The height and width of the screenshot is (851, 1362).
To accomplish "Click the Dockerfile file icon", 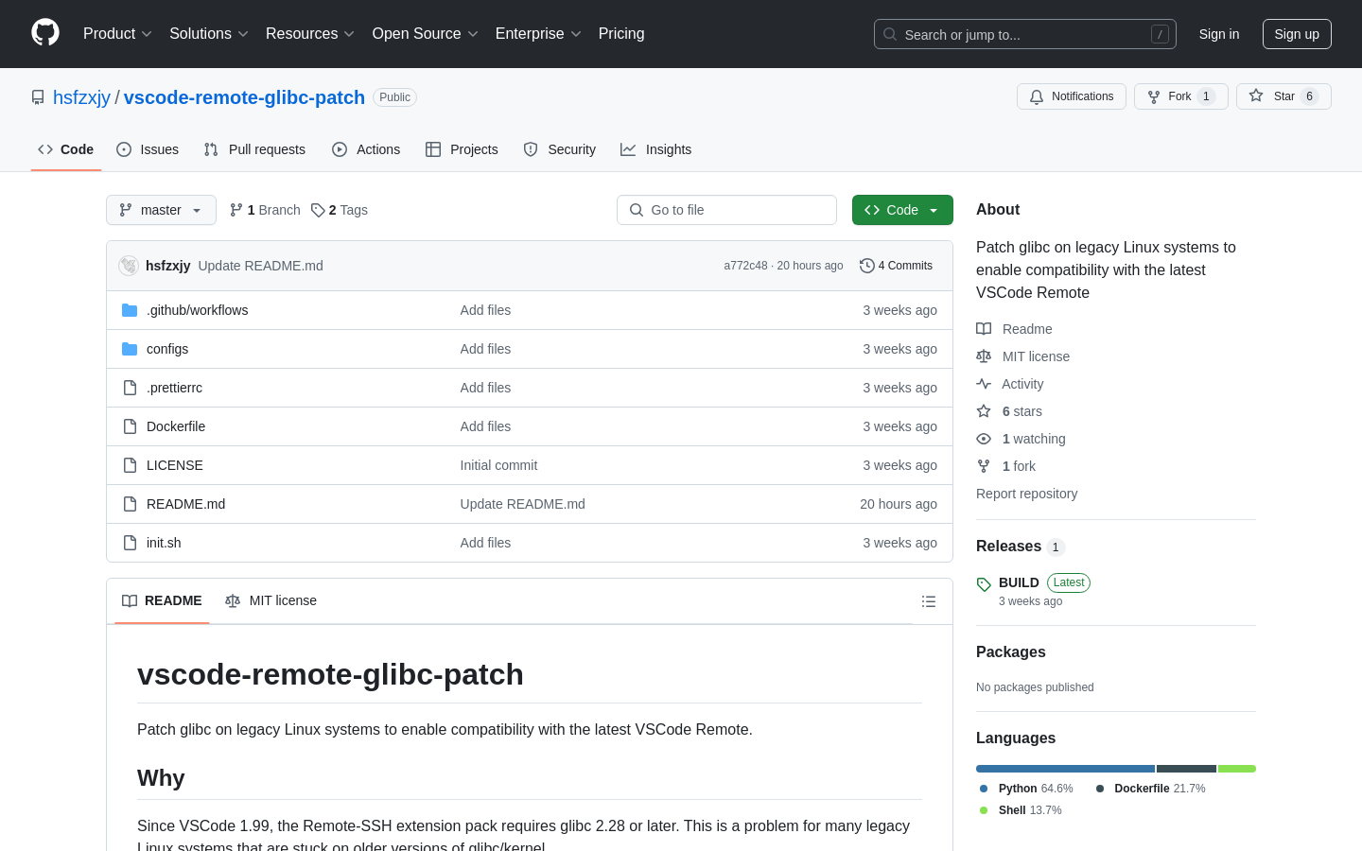I will click(130, 426).
